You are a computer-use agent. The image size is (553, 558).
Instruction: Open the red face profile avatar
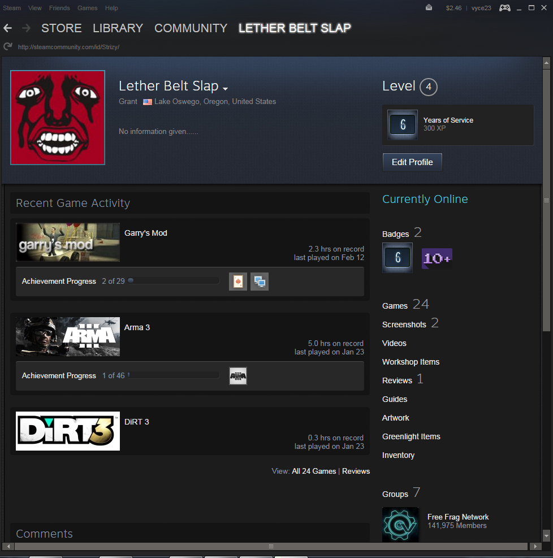58,118
